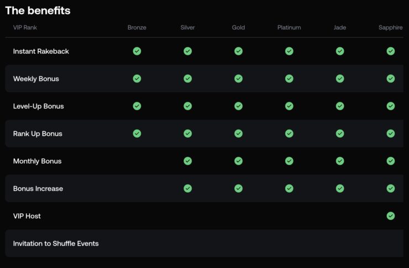Viewport: 409px width, 268px height.
Task: Click the Instant Rakeback row label
Action: 41,51
